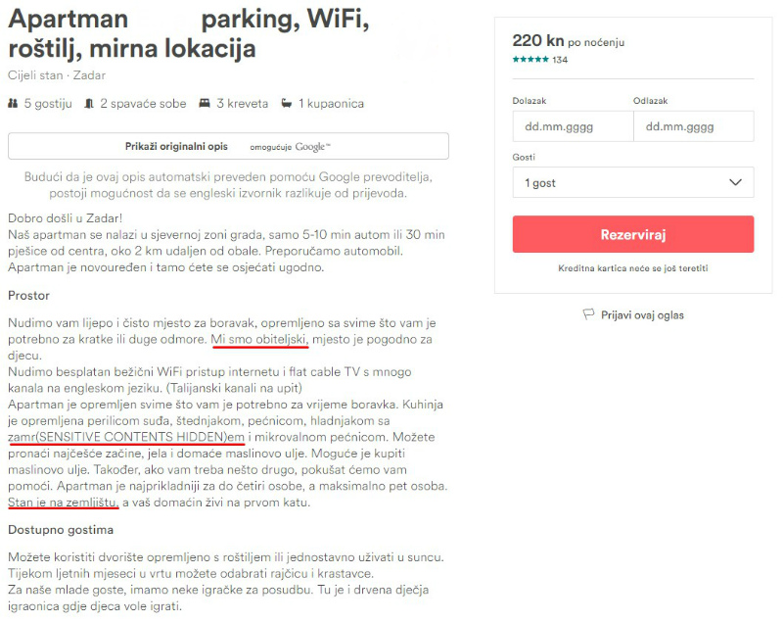Open the Gosti dropdown chevron arrow

tap(735, 182)
